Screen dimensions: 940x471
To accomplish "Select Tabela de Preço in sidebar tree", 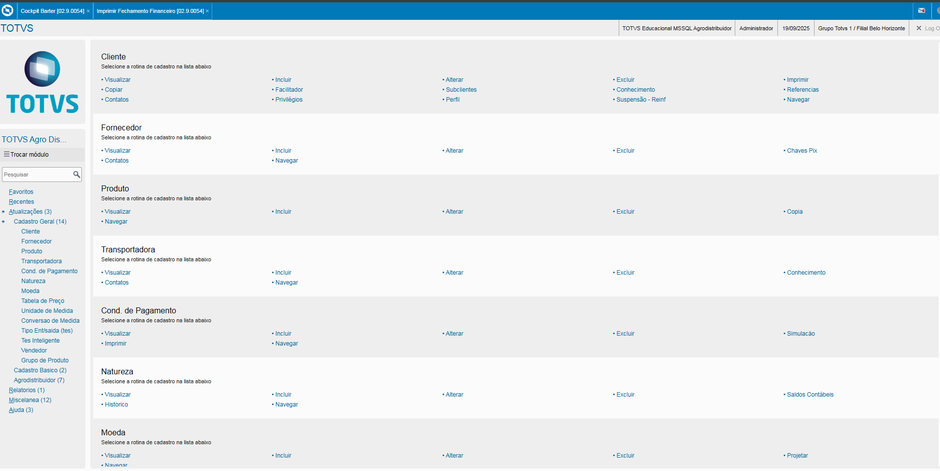I will pyautogui.click(x=43, y=301).
